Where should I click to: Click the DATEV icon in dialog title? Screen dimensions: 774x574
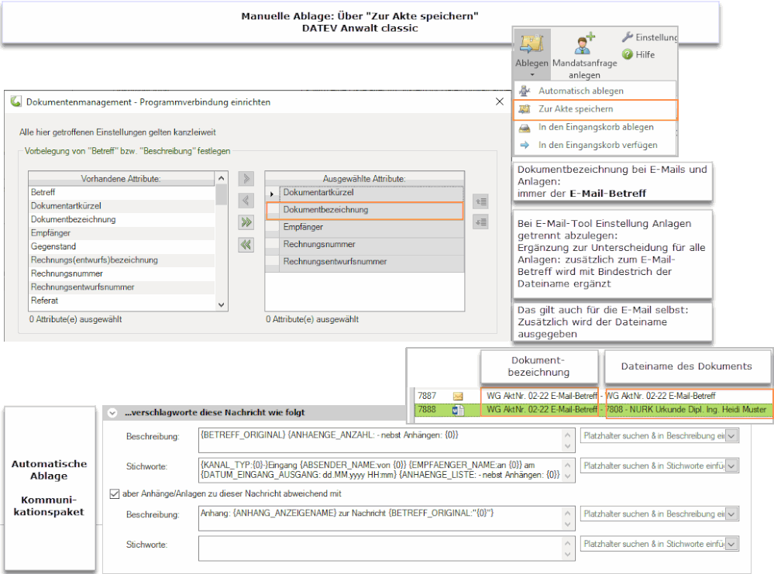[x=15, y=101]
